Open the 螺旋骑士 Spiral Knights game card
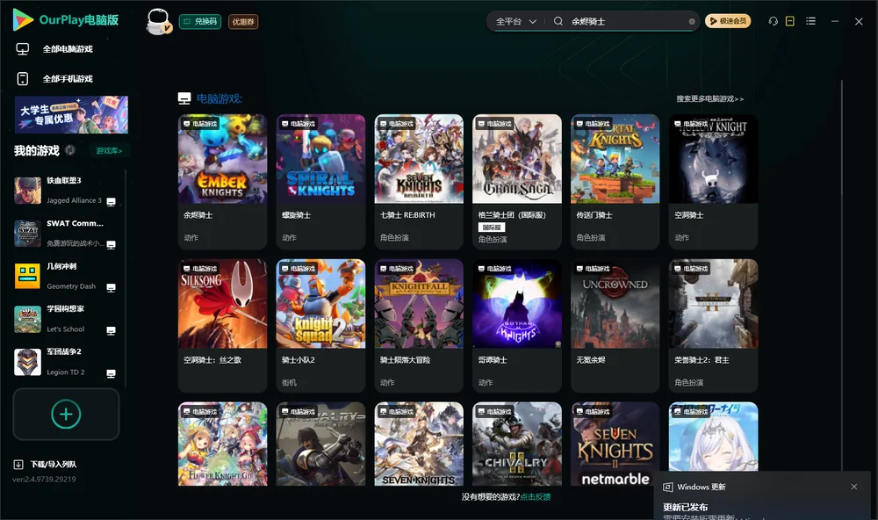This screenshot has height=520, width=878. point(320,182)
